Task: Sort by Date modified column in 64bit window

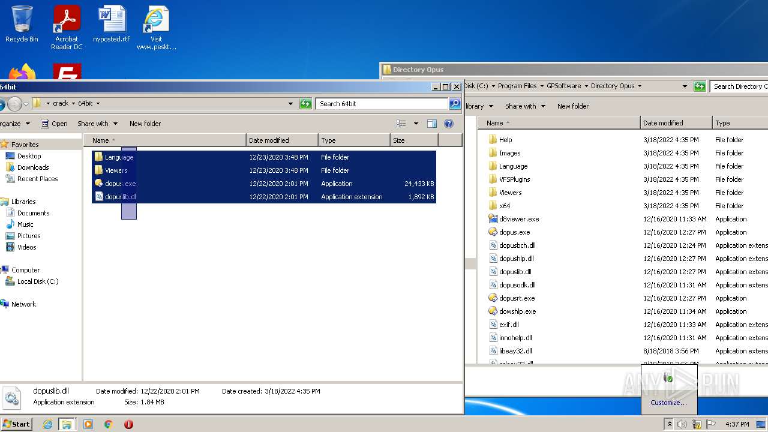Action: tap(282, 140)
